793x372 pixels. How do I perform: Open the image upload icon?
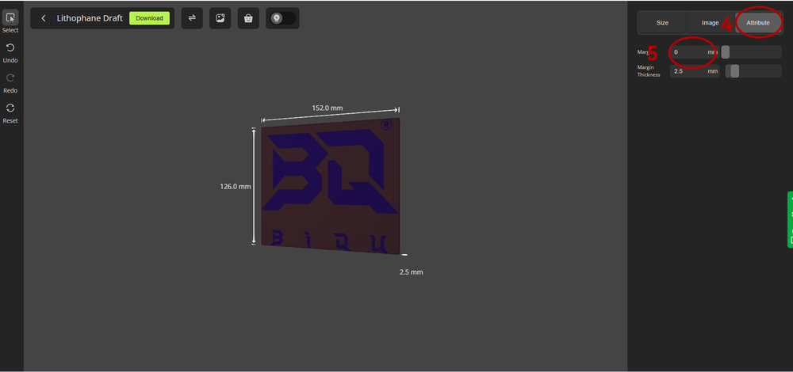point(220,18)
